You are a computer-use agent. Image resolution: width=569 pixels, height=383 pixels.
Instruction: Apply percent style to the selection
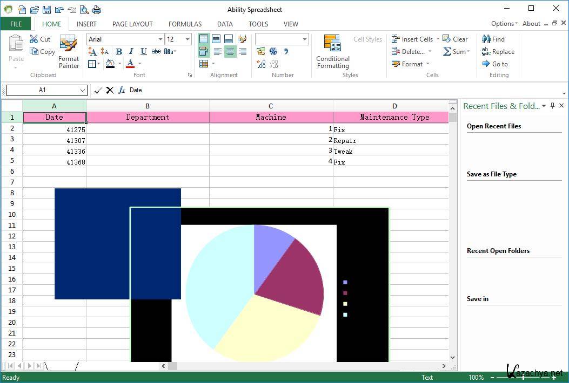273,52
